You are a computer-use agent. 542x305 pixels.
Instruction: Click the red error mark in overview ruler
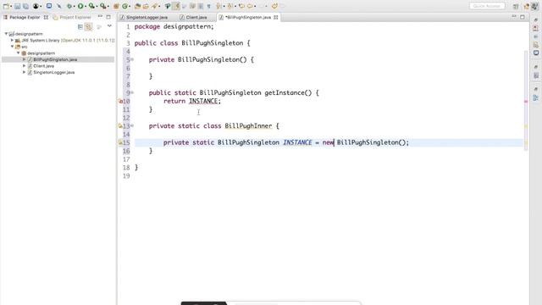[526, 102]
